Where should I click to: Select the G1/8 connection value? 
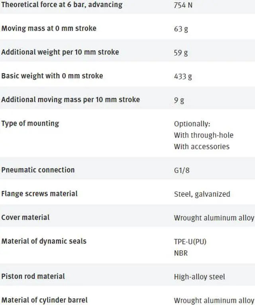tap(182, 171)
